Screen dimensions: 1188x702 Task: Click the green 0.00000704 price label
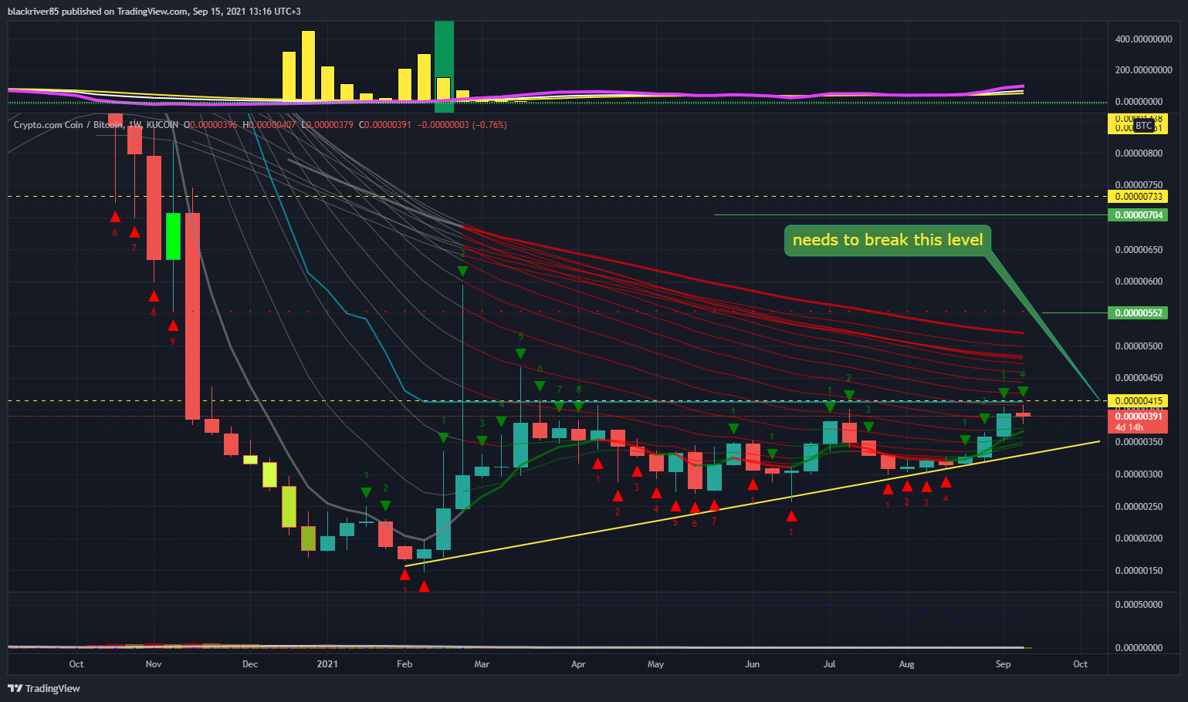[1138, 215]
